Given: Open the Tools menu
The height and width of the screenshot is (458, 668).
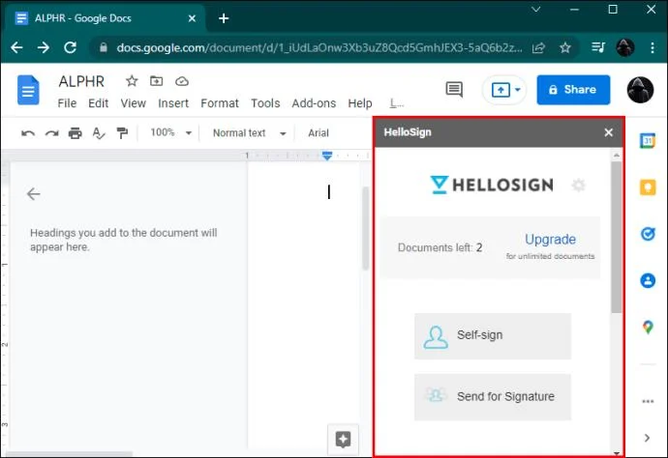Looking at the screenshot, I should [x=265, y=103].
